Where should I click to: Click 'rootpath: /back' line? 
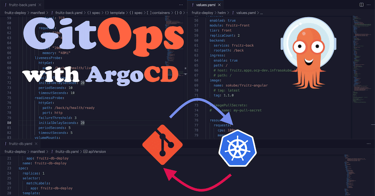228,51
